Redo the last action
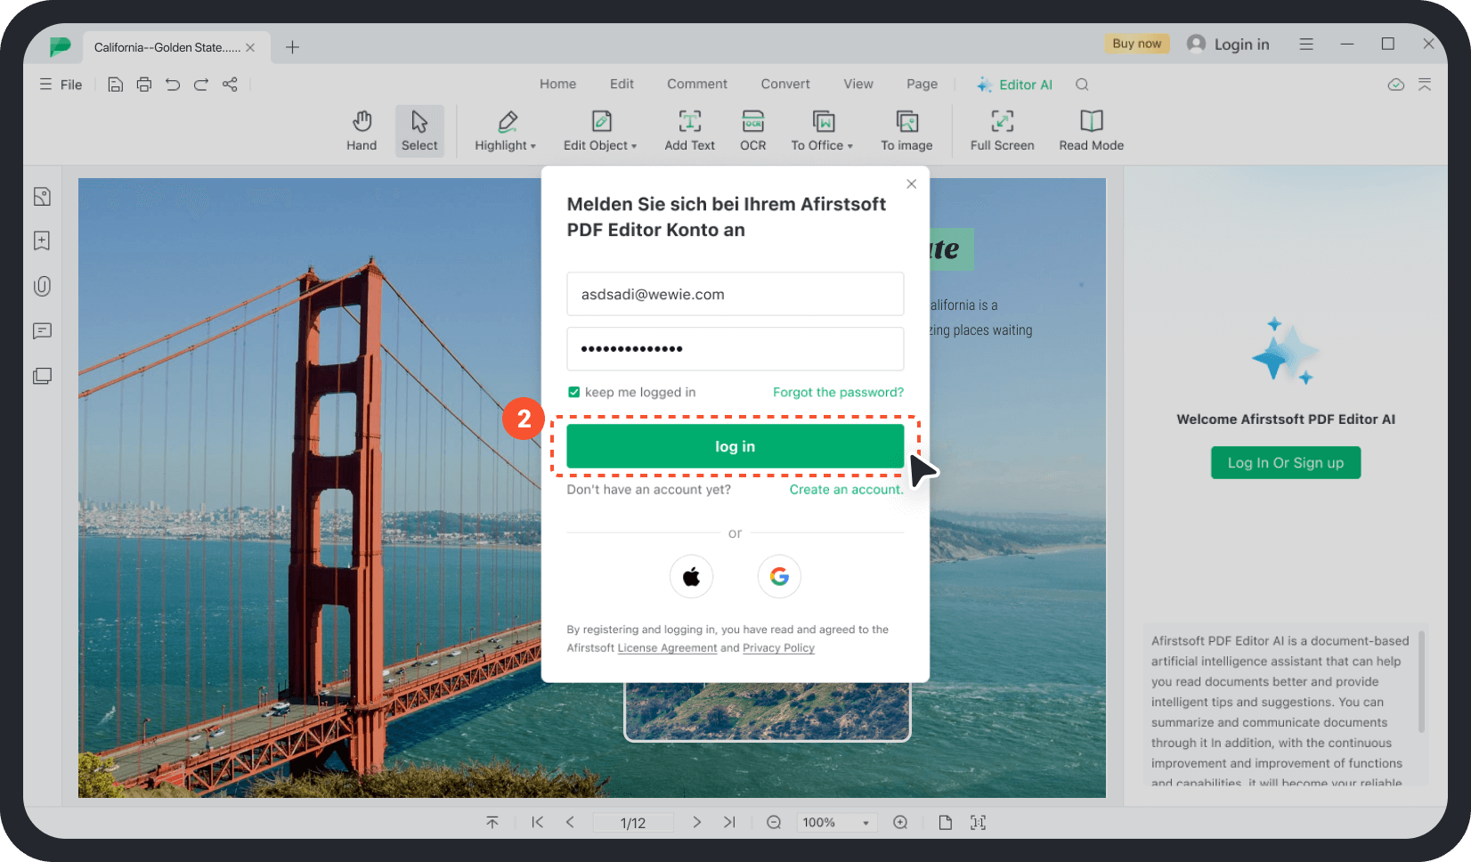 pyautogui.click(x=201, y=85)
